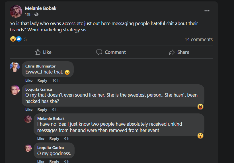Click the laughing reaction on Loquita's comment
234x163 pixels.
tap(200, 107)
